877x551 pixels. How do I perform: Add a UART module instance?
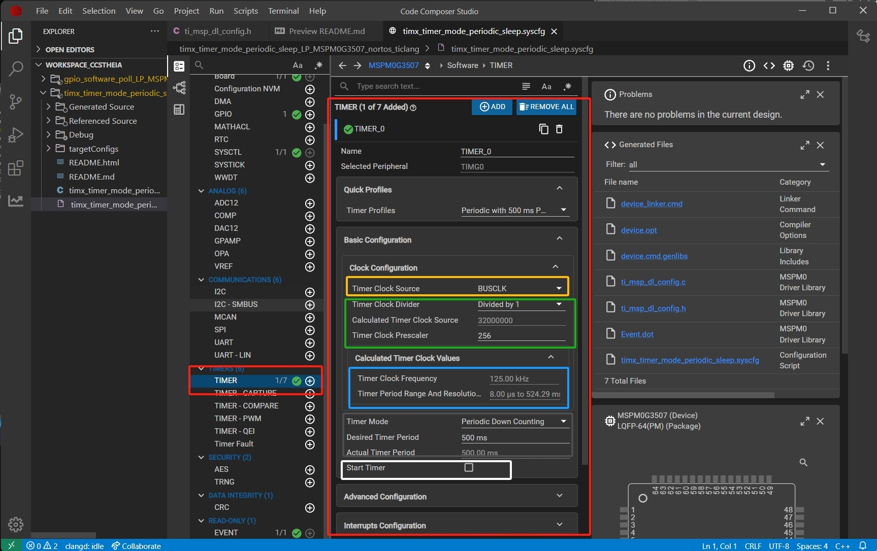pos(310,343)
